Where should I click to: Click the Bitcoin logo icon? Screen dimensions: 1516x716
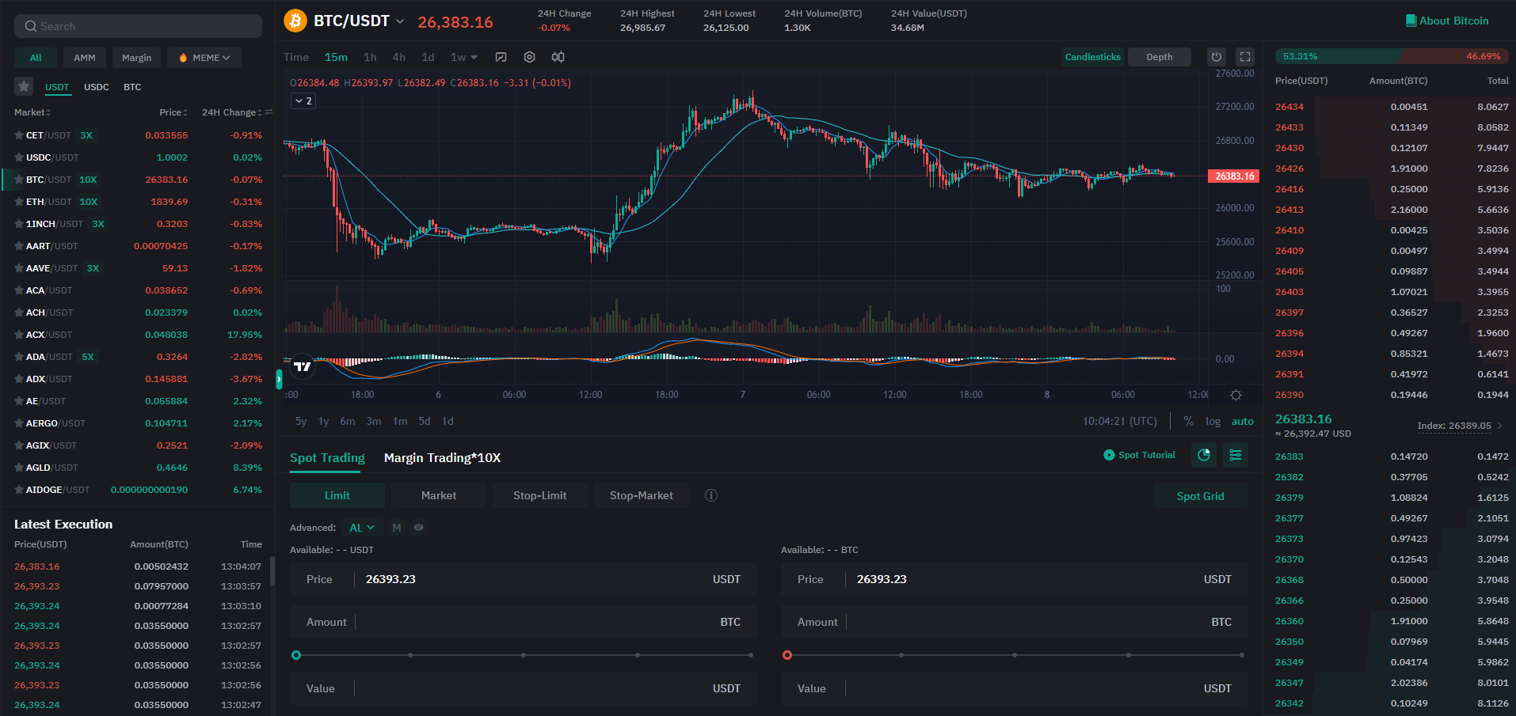coord(295,21)
